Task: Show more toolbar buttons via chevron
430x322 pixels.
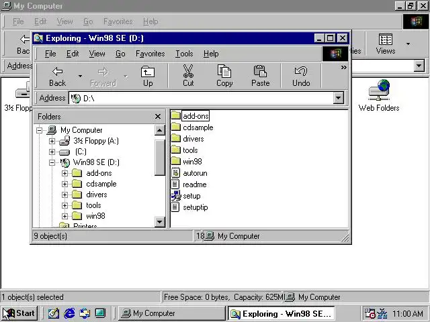Action: pos(343,67)
